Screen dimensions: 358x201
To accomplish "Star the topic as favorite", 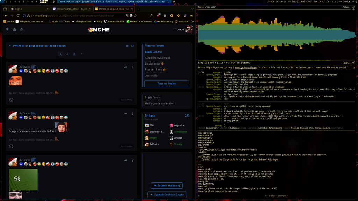I will click(127, 46).
